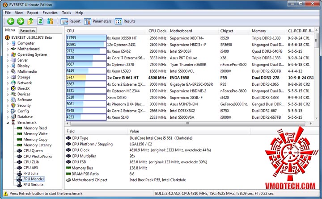Image resolution: width=322 pixels, height=199 pixels.
Task: Expand the Operating System tree node
Action: [8, 55]
